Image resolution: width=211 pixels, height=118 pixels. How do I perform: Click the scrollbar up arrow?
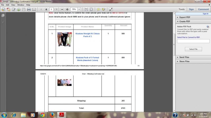[x=174, y=14]
